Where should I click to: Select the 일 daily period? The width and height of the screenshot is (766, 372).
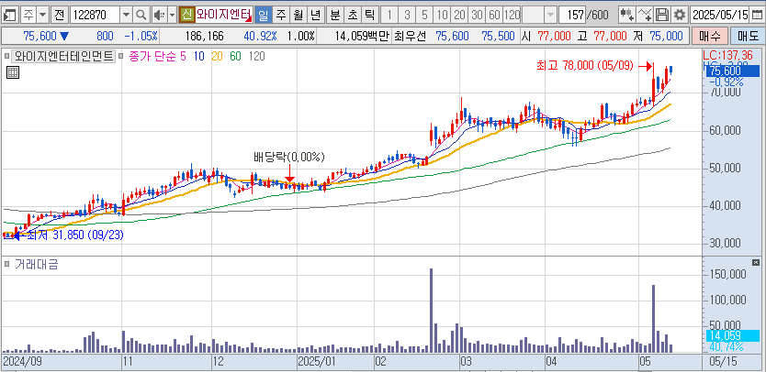point(263,16)
